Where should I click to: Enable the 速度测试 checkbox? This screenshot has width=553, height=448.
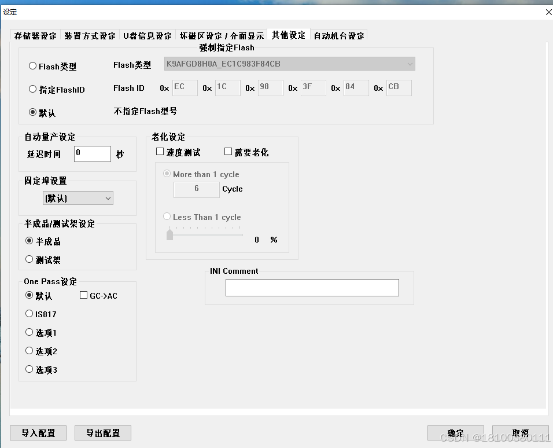(160, 152)
